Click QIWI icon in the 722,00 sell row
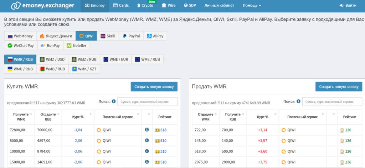Image resolution: width=365 pixels, height=168 pixels. 284,130
